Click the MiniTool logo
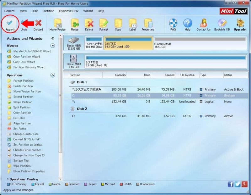 233,11
